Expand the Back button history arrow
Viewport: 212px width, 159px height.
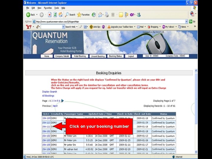[x=37, y=15]
